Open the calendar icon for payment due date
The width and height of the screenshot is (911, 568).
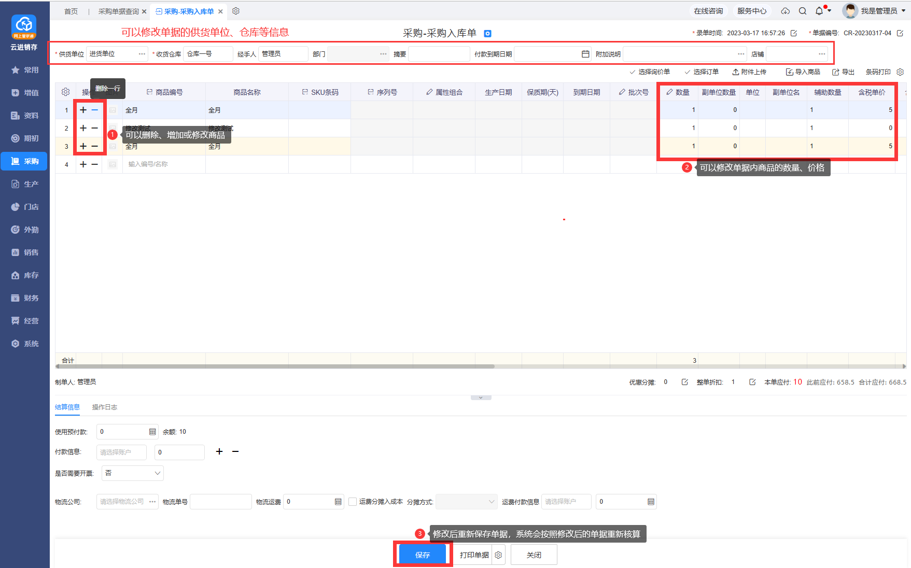585,54
